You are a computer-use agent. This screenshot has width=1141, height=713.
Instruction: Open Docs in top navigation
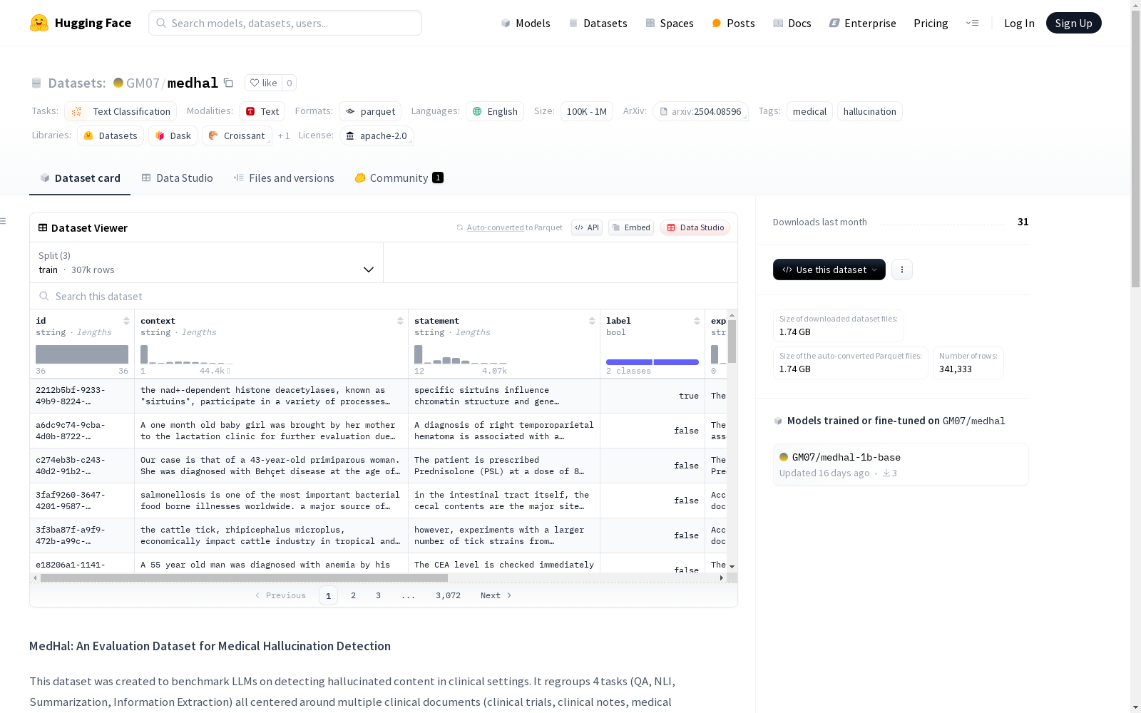coord(792,23)
